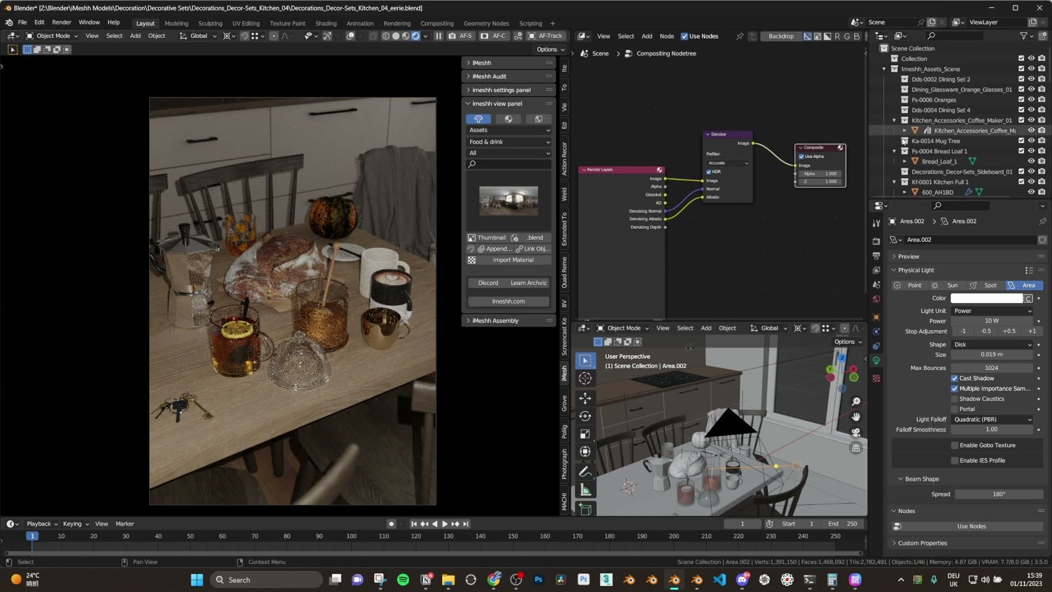Toggle Multiple Importance Sampling checkbox
Screen dimensions: 1052x592
(x=954, y=389)
